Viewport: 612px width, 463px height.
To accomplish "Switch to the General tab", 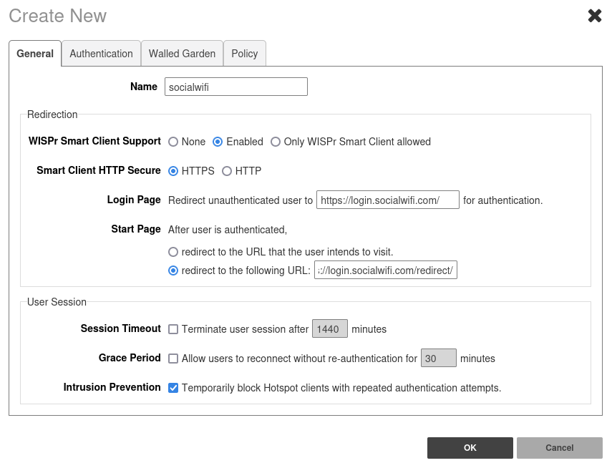I will 35,54.
